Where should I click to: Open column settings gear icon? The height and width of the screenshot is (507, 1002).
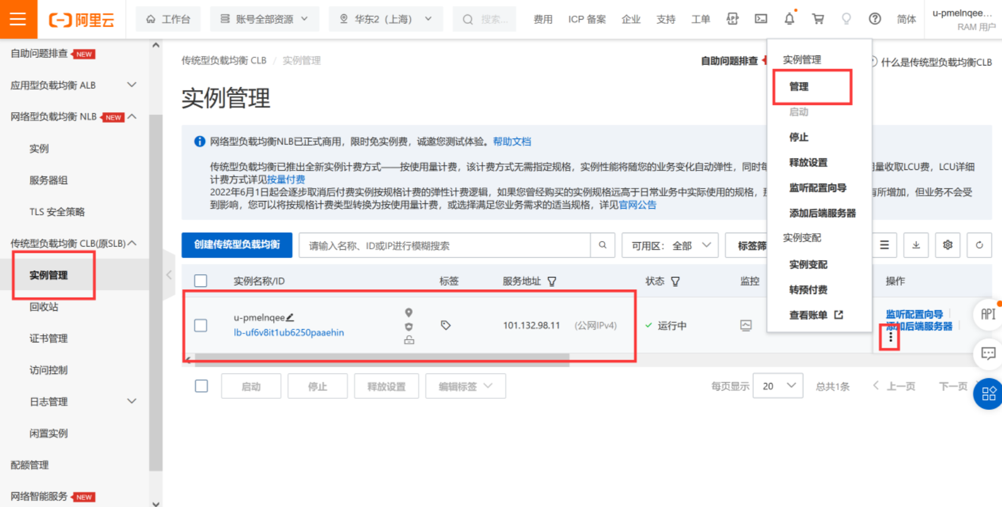click(x=947, y=245)
